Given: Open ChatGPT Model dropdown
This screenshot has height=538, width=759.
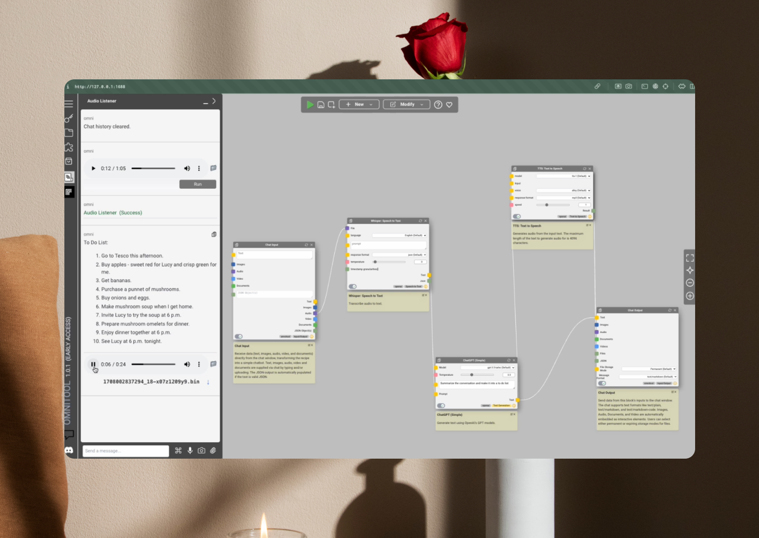Looking at the screenshot, I should point(488,367).
